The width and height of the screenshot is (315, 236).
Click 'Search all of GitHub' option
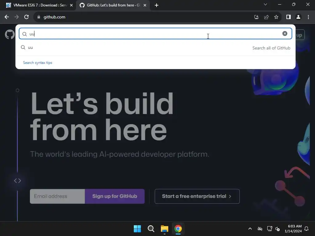click(x=271, y=48)
